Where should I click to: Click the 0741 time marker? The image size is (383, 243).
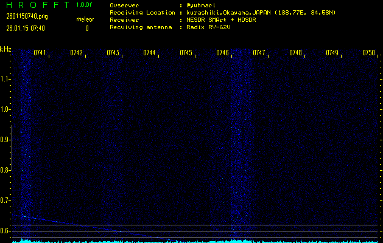40,52
